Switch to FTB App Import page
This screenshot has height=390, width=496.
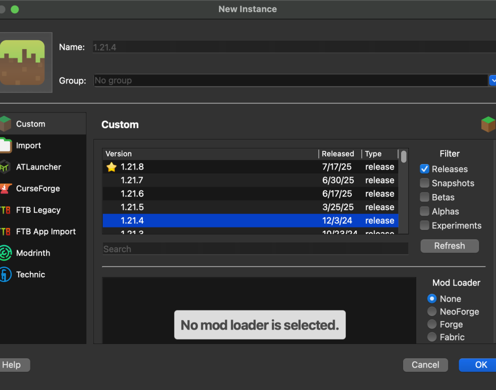coord(45,231)
